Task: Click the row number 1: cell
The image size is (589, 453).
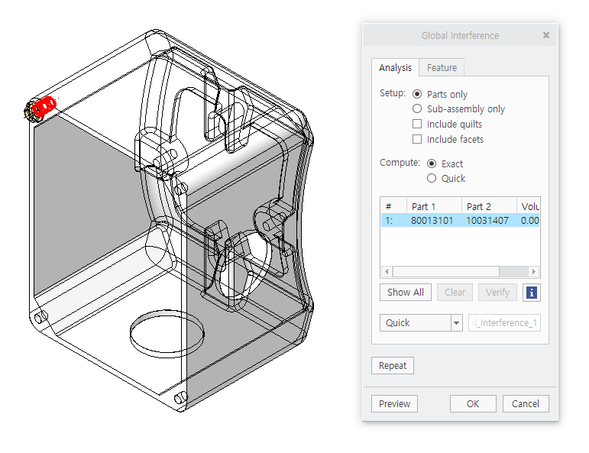Action: tap(394, 221)
